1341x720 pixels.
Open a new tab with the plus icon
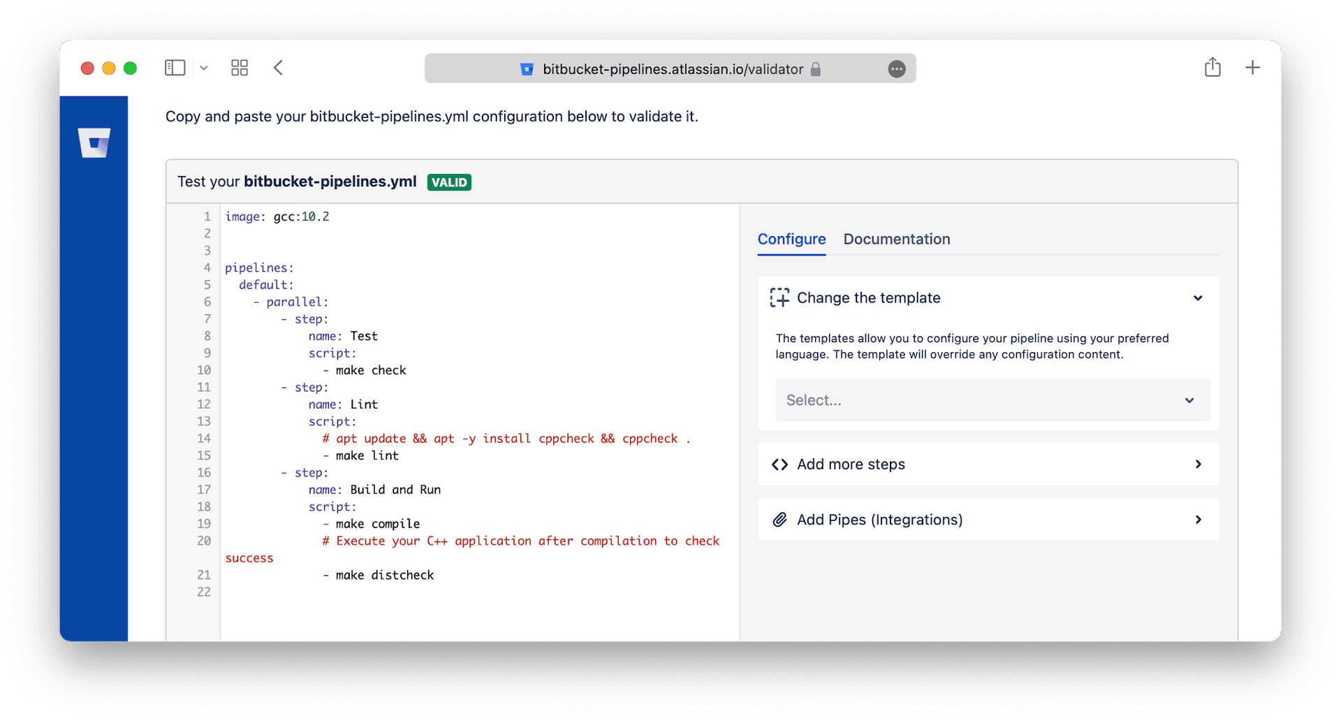click(x=1253, y=67)
